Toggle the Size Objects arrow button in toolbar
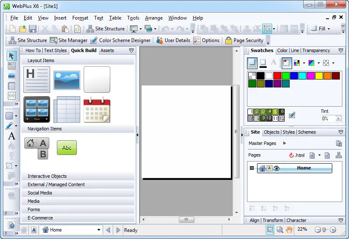This screenshot has height=239, width=349. (267, 29)
